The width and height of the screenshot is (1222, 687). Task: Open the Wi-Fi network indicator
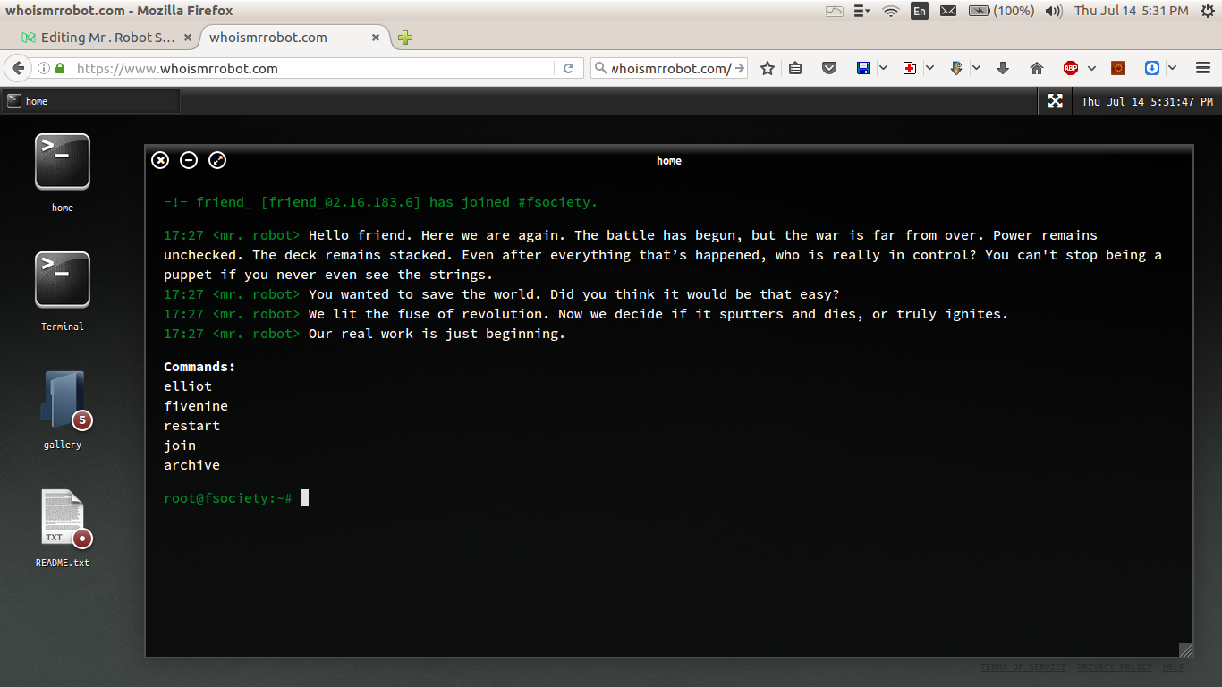click(890, 11)
